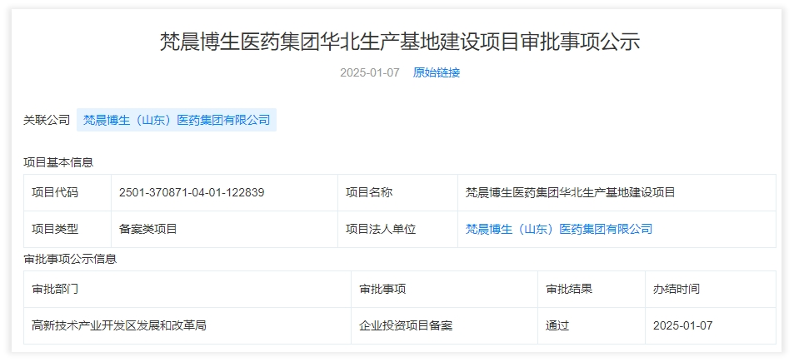Click the 审批事项 column header
This screenshot has width=794, height=362.
(x=382, y=289)
